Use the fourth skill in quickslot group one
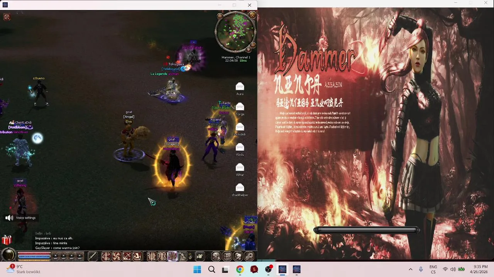 pos(137,256)
